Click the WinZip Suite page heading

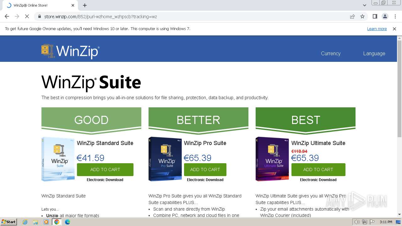(91, 83)
